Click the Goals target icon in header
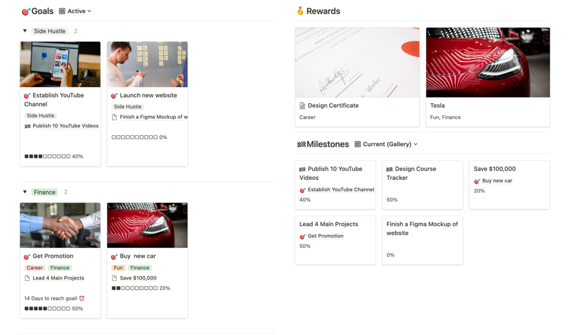Image resolution: width=574 pixels, height=335 pixels. pyautogui.click(x=26, y=11)
